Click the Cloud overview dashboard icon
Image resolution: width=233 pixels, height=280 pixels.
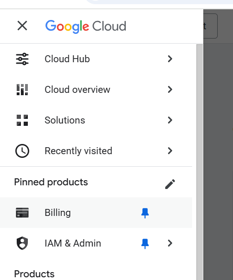point(22,90)
